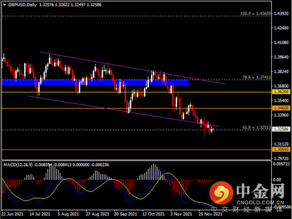
Task: Click the 61.8 = 1.32513 Fibonacci label
Action: pos(257,127)
